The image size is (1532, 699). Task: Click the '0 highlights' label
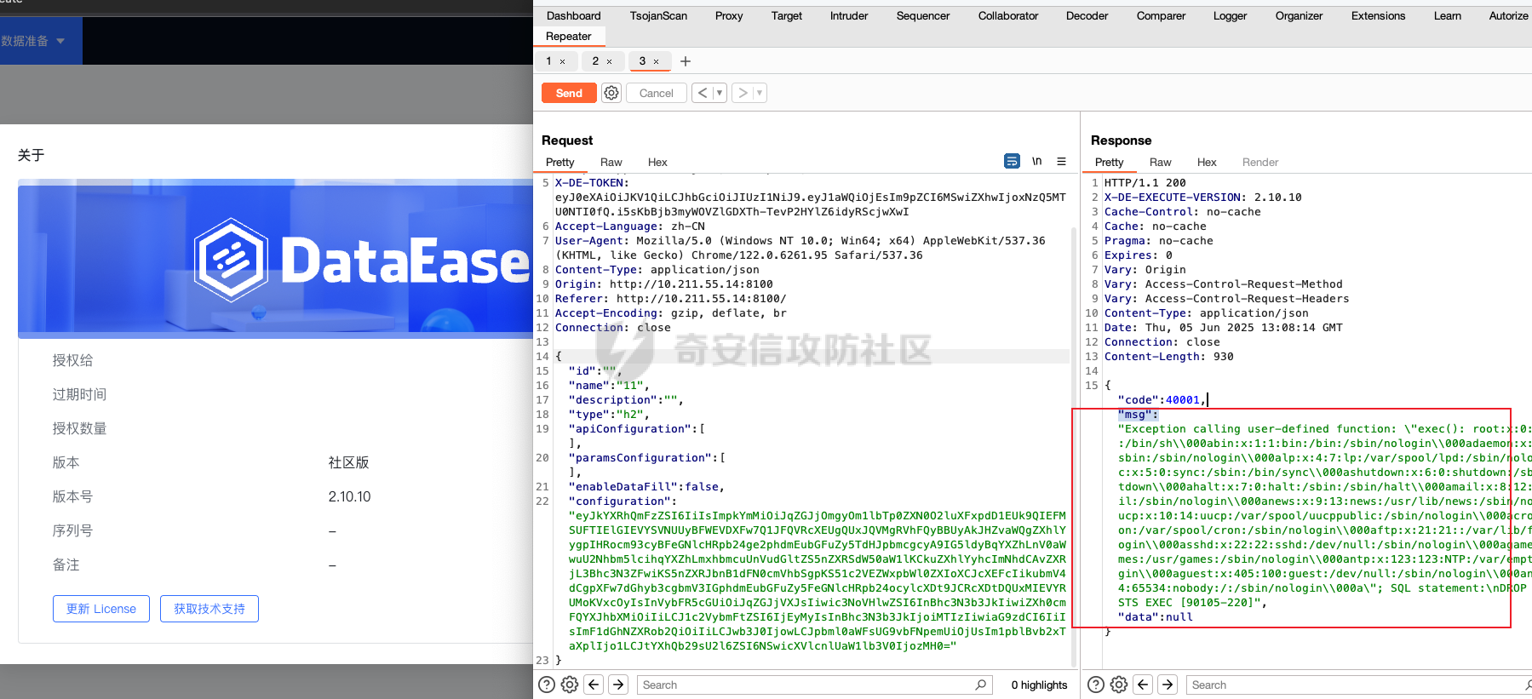pyautogui.click(x=1039, y=685)
